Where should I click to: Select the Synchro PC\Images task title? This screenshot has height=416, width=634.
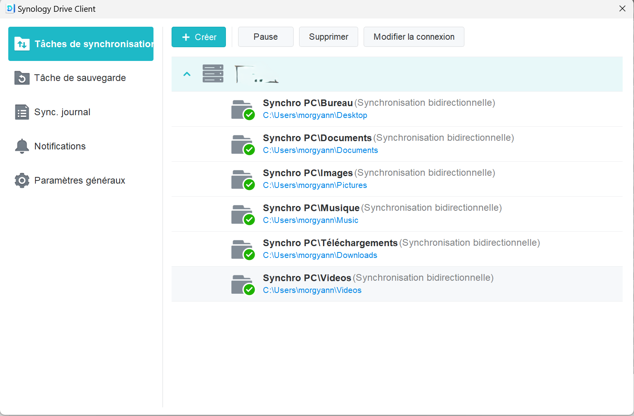pyautogui.click(x=308, y=173)
